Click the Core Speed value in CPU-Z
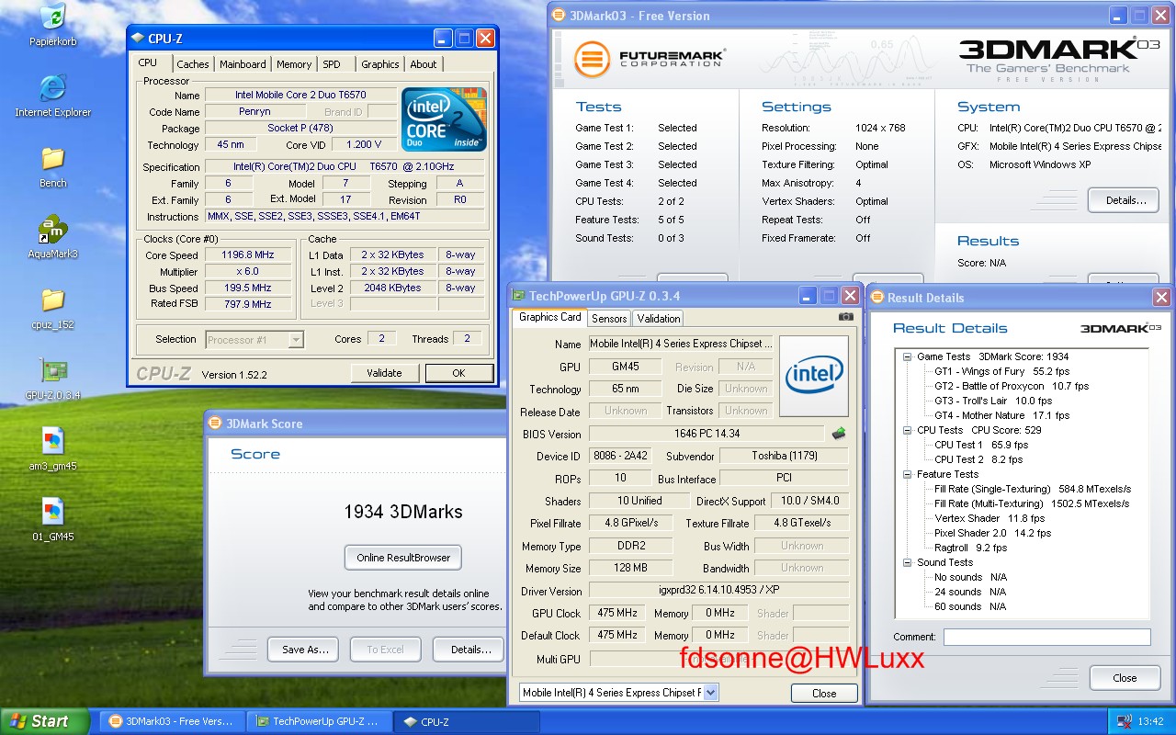Viewport: 1176px width, 735px height. pos(247,255)
